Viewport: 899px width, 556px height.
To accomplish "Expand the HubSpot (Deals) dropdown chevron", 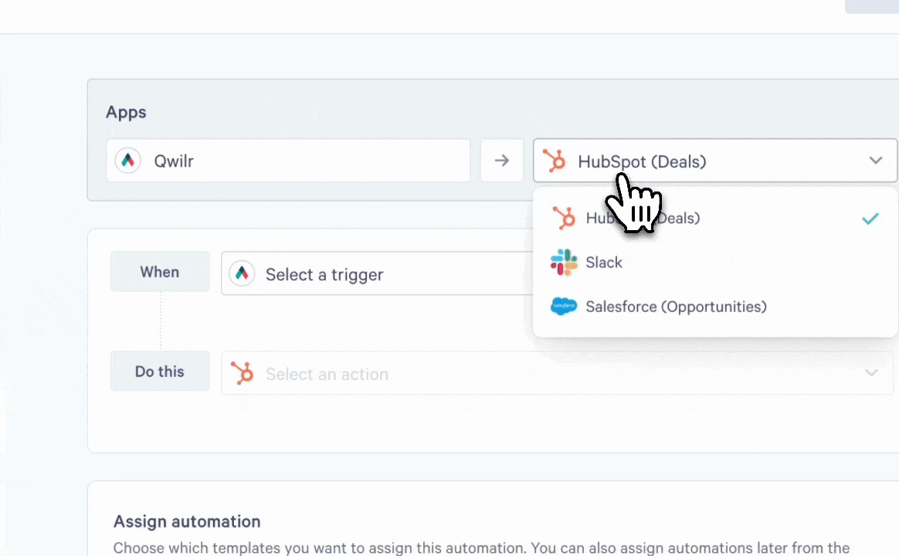I will pos(876,161).
